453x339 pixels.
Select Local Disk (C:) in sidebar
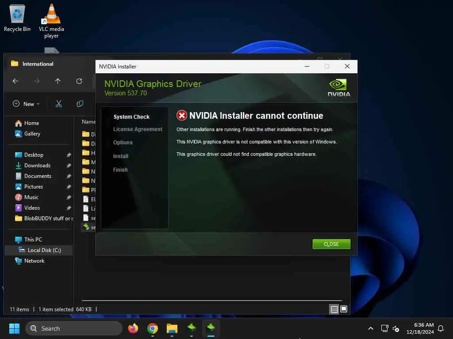pyautogui.click(x=39, y=250)
